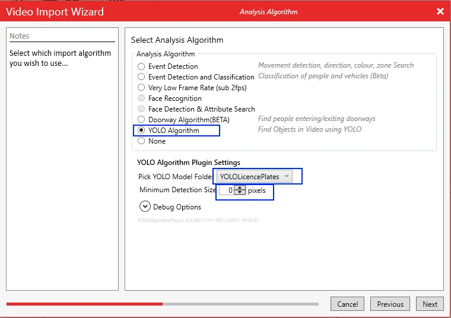Click 'Classification of people and vehicles (Beta)' text
The height and width of the screenshot is (318, 451).
tap(323, 76)
